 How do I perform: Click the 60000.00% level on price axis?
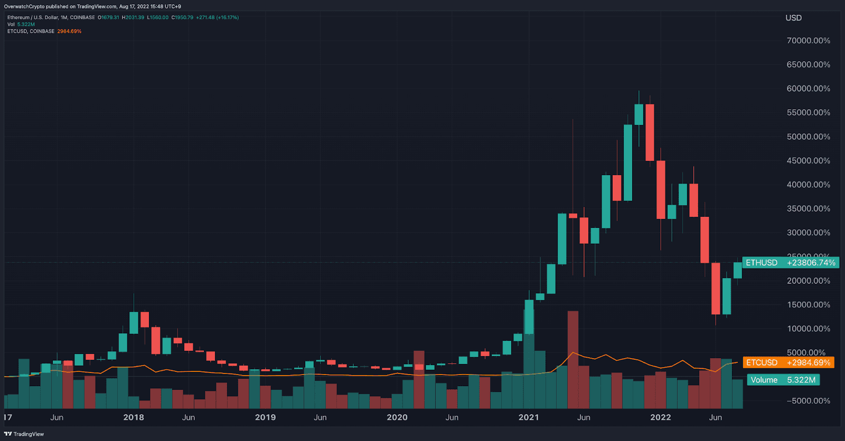point(808,89)
